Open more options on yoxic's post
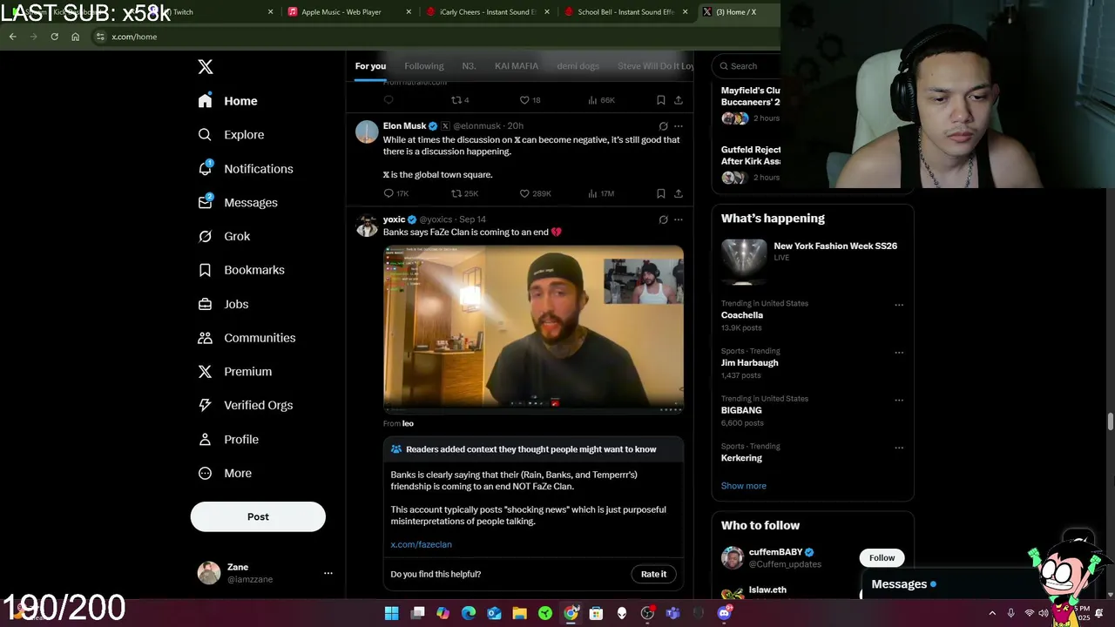 click(x=679, y=219)
